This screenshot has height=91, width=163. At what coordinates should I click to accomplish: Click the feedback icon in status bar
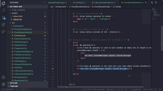[x=155, y=89]
